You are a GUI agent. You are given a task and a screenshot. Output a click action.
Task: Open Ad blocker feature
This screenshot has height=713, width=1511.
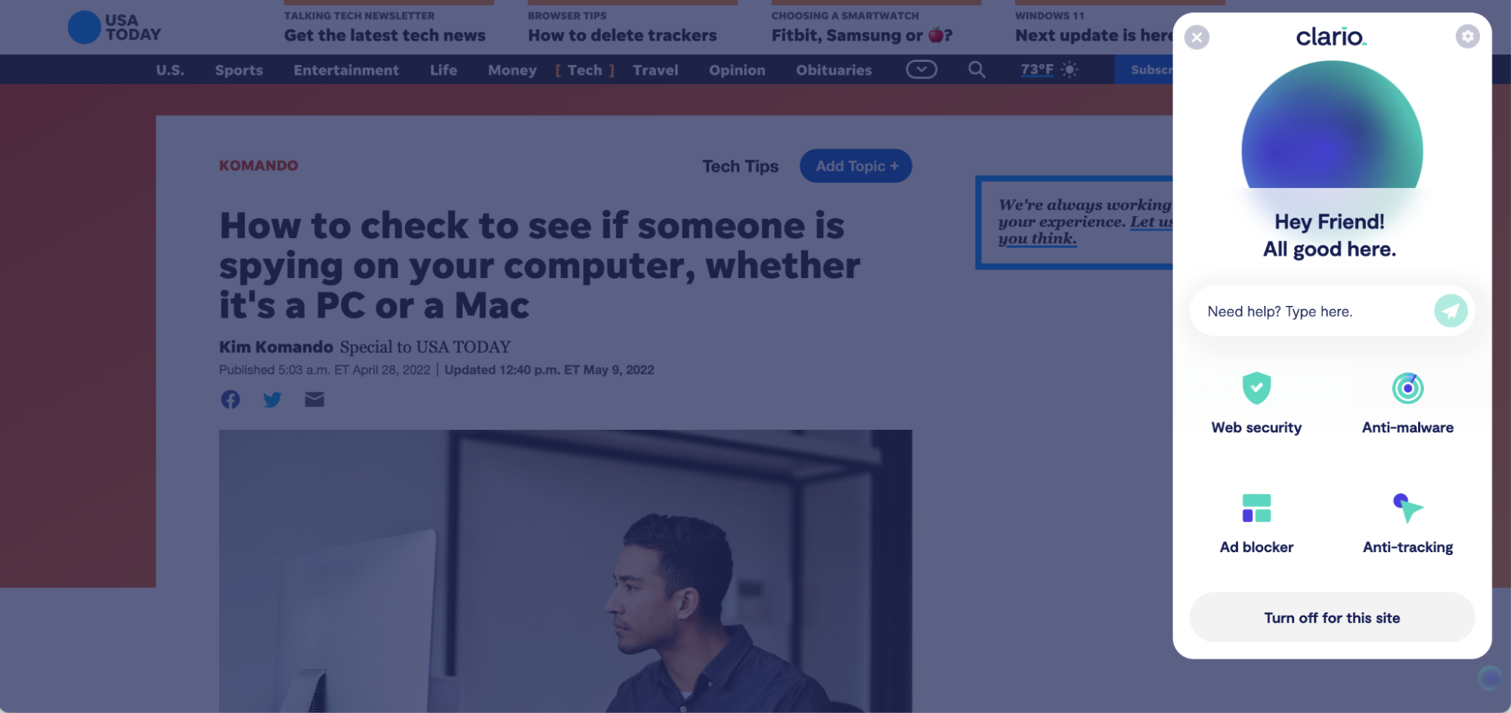click(x=1256, y=523)
